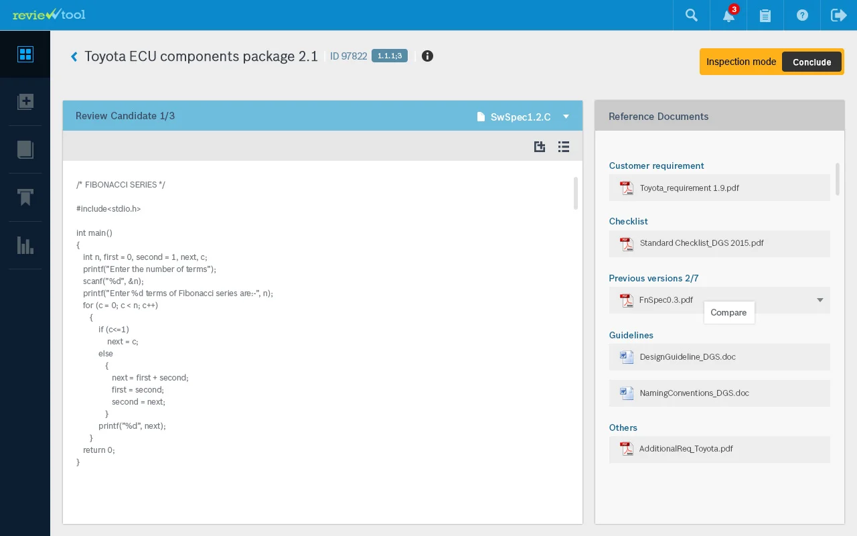Click the return 0; code line

coord(99,450)
